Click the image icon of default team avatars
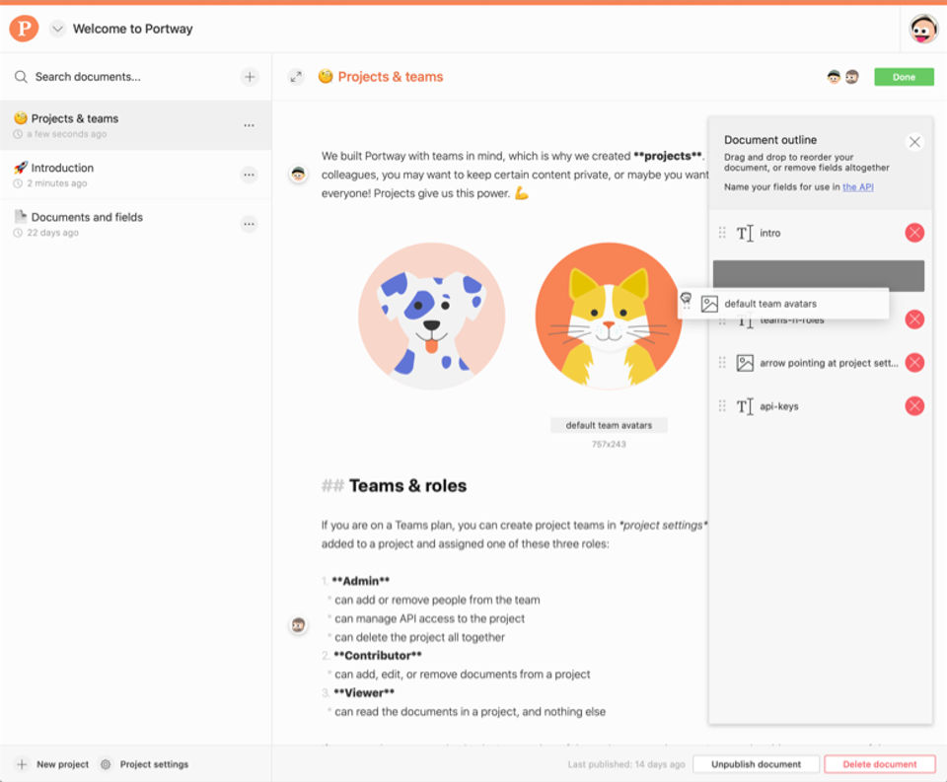 point(709,304)
